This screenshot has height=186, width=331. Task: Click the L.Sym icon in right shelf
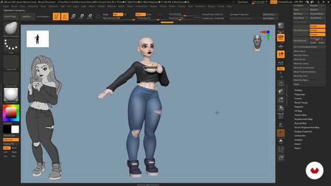[280, 63]
